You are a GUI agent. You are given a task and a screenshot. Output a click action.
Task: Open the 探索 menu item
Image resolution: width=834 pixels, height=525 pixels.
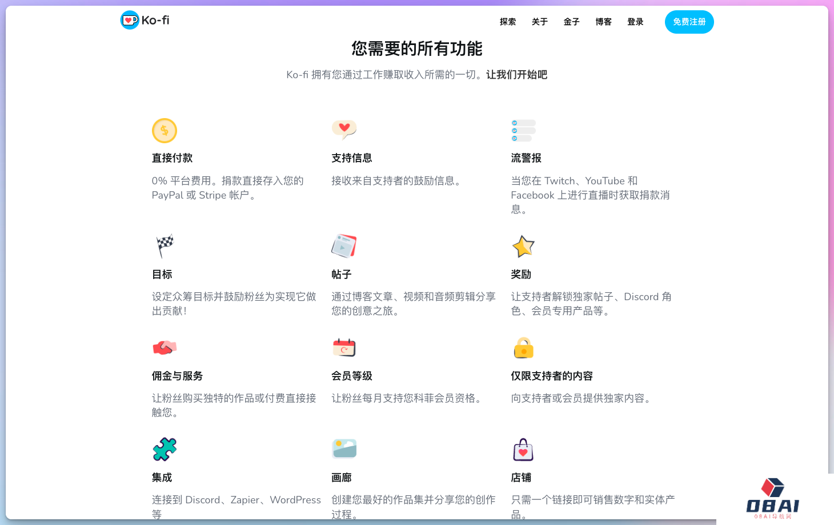tap(508, 22)
